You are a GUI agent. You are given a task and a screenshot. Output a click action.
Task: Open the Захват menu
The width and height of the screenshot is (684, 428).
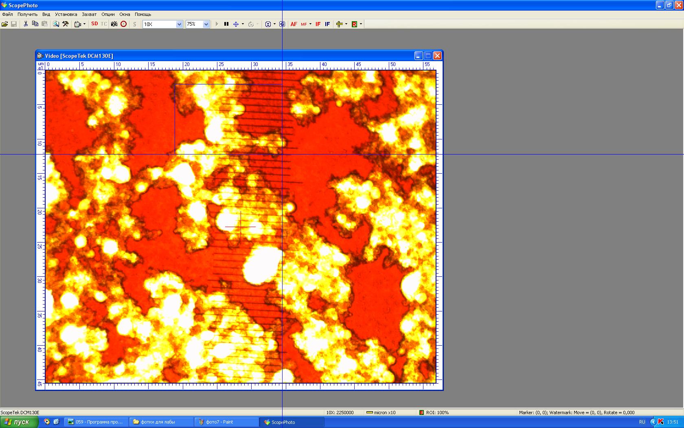click(89, 14)
